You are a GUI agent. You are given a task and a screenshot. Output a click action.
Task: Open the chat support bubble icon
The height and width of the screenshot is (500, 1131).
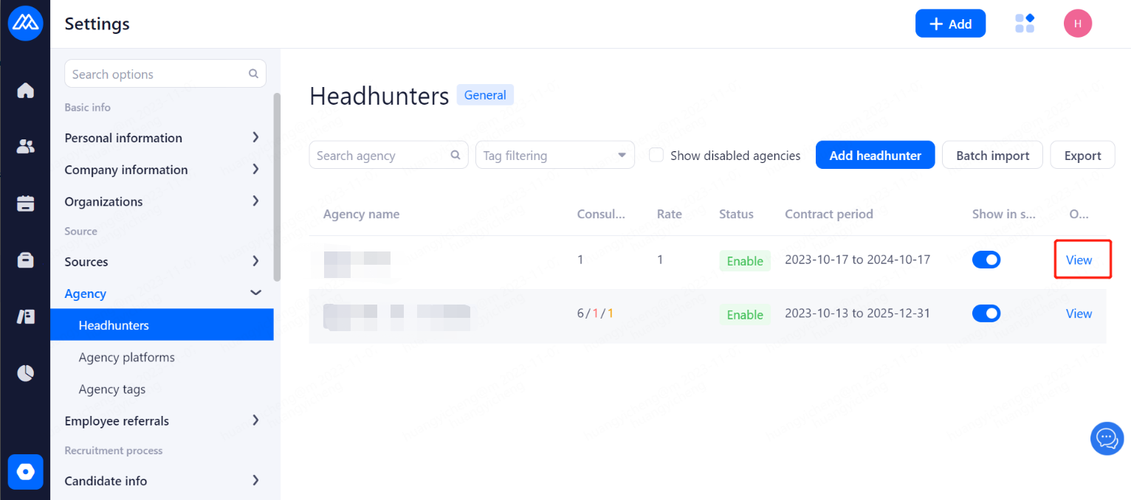pos(1107,439)
